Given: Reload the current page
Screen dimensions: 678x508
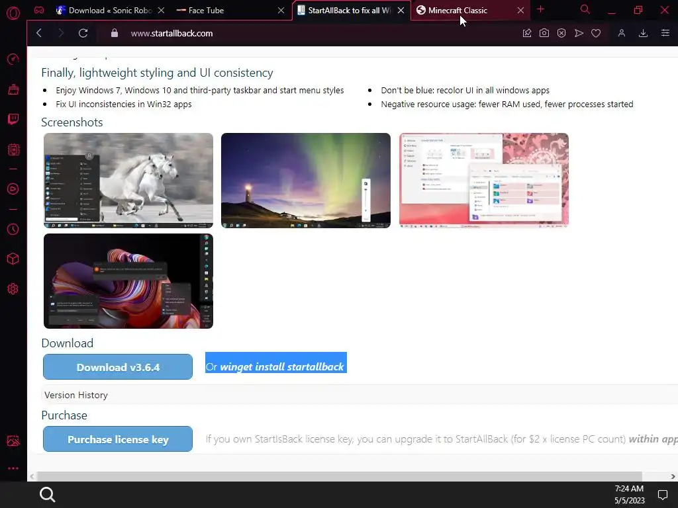Looking at the screenshot, I should 83,33.
